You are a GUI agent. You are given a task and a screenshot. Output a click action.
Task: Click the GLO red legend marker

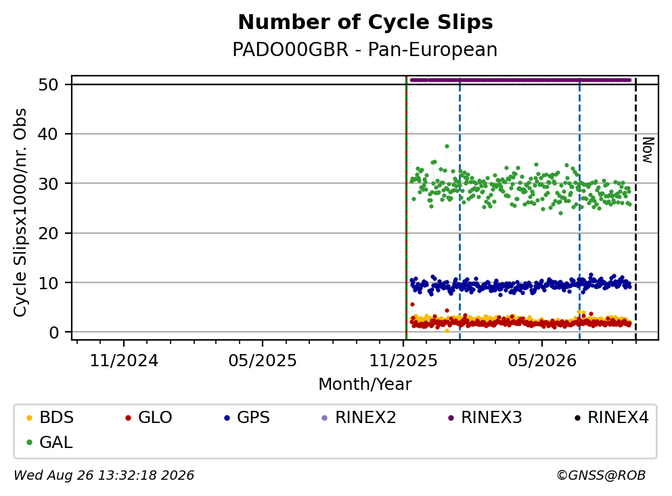(128, 418)
